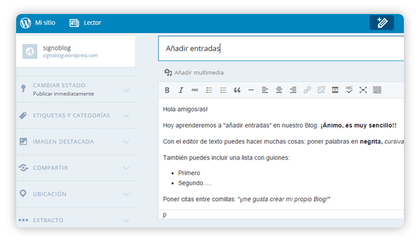Click the bold text '¡Ánimo, es muy sencillo!!'
Screen dimensions: 420x242
tap(358, 125)
